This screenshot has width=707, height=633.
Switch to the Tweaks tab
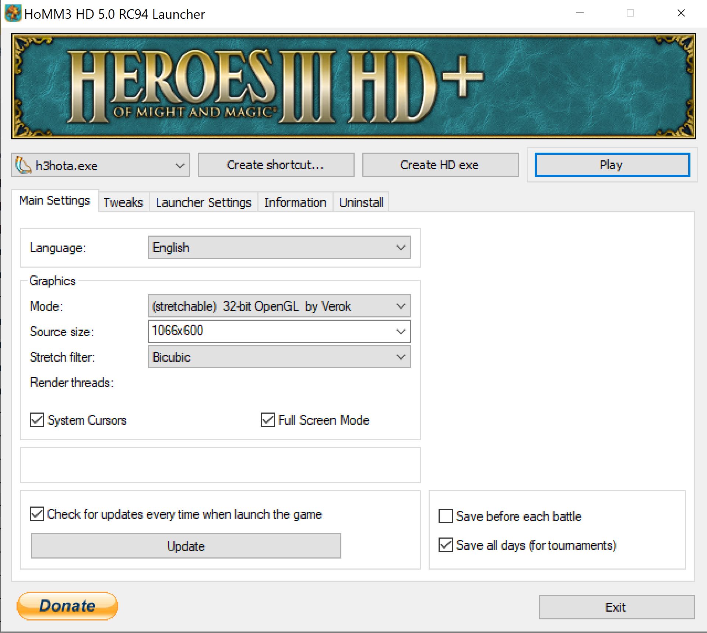123,202
